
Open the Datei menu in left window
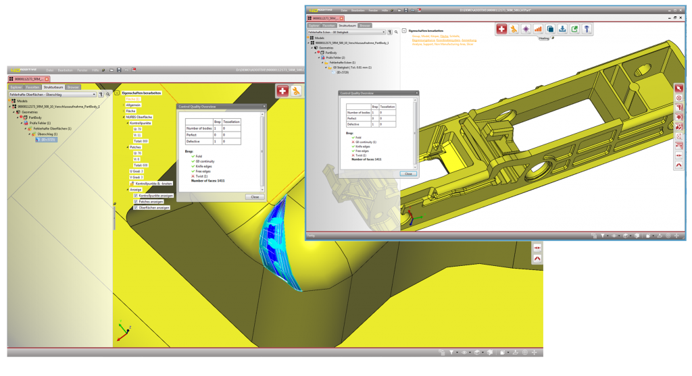(50, 70)
